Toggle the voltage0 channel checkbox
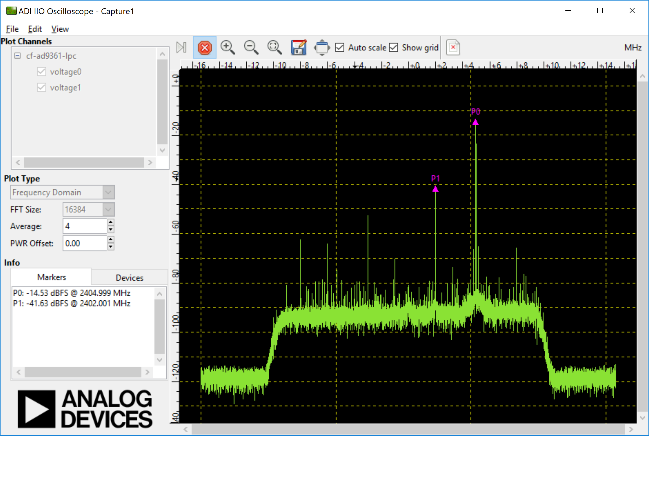 pyautogui.click(x=41, y=72)
